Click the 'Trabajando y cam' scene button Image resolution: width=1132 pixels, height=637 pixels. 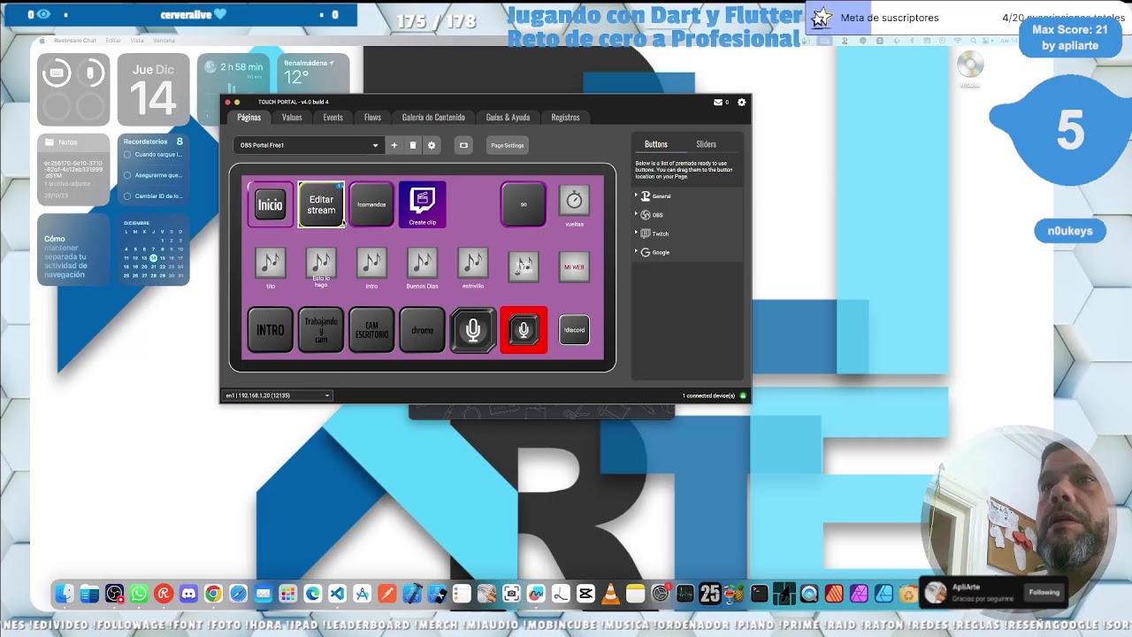tap(321, 330)
